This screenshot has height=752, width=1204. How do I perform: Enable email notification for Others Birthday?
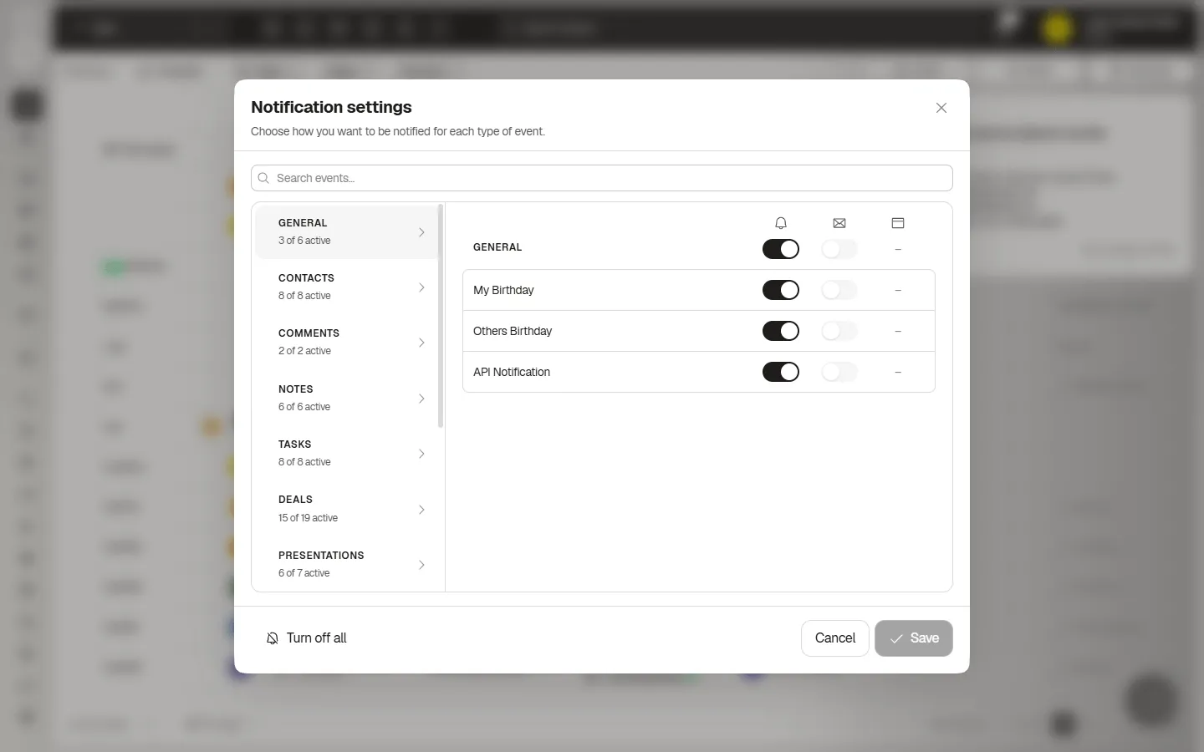[839, 331]
